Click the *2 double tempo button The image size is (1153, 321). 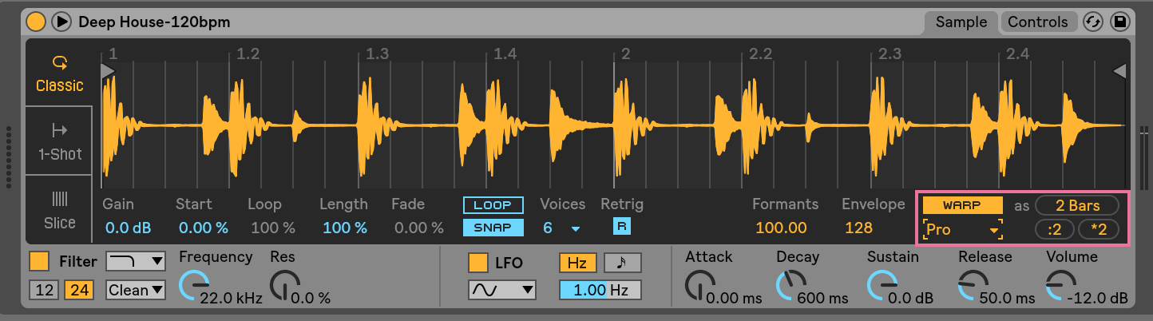(1098, 231)
